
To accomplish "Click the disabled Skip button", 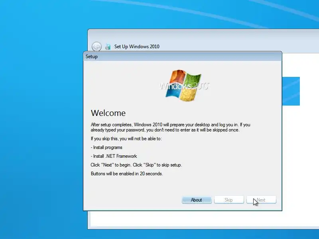I will coord(229,200).
